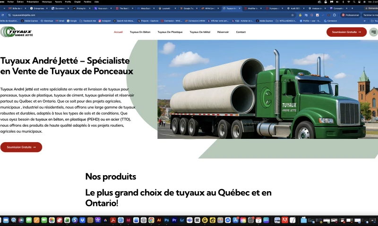Click header Soumission Gratuite button
This screenshot has width=378, height=226.
[346, 32]
